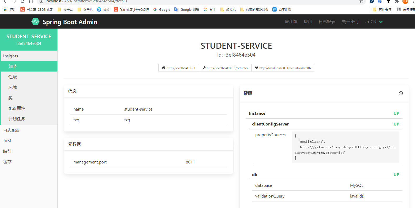Click the clientConfigServer health row
This screenshot has height=208, width=415.
pyautogui.click(x=326, y=124)
